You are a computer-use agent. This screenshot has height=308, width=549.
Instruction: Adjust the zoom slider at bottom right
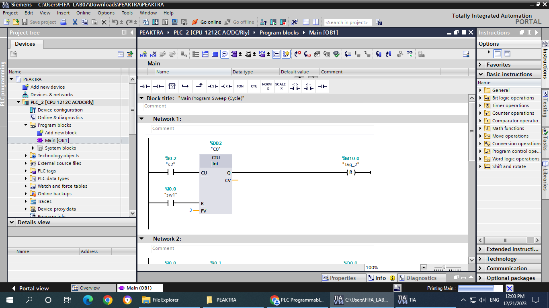(x=444, y=267)
